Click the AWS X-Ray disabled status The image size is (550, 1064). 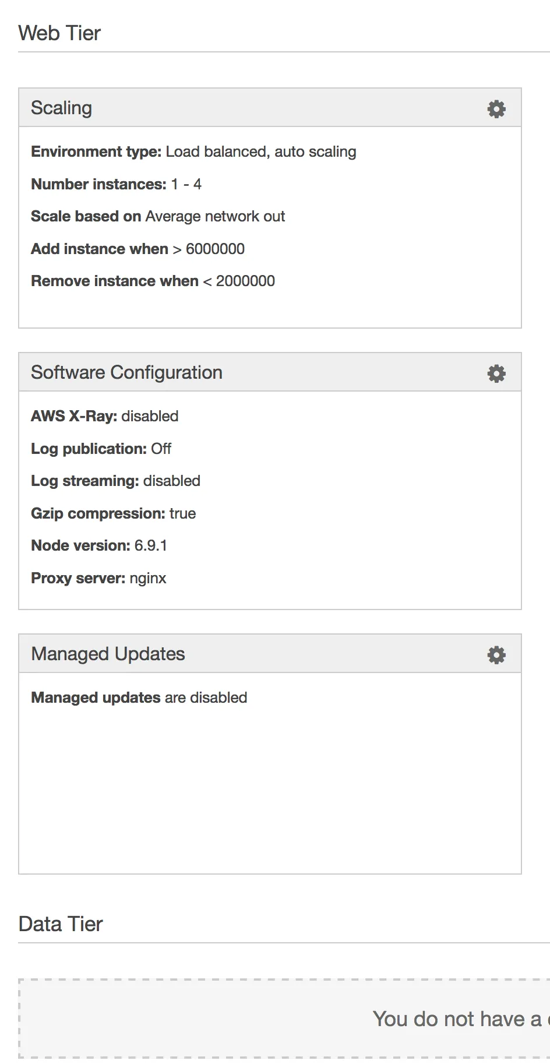pos(150,417)
